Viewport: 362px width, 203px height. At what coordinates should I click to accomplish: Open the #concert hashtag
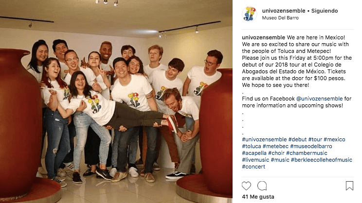coord(253,167)
